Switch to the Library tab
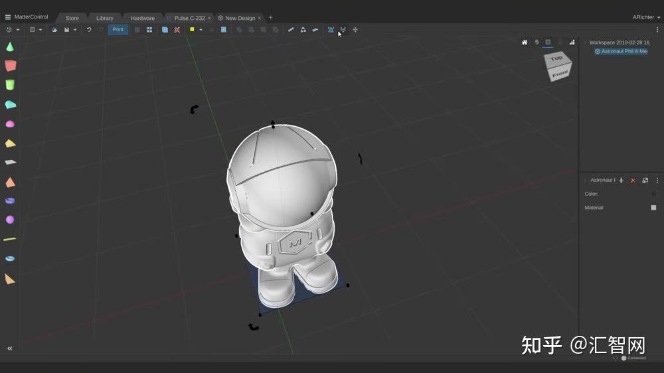The height and width of the screenshot is (373, 664). point(105,18)
